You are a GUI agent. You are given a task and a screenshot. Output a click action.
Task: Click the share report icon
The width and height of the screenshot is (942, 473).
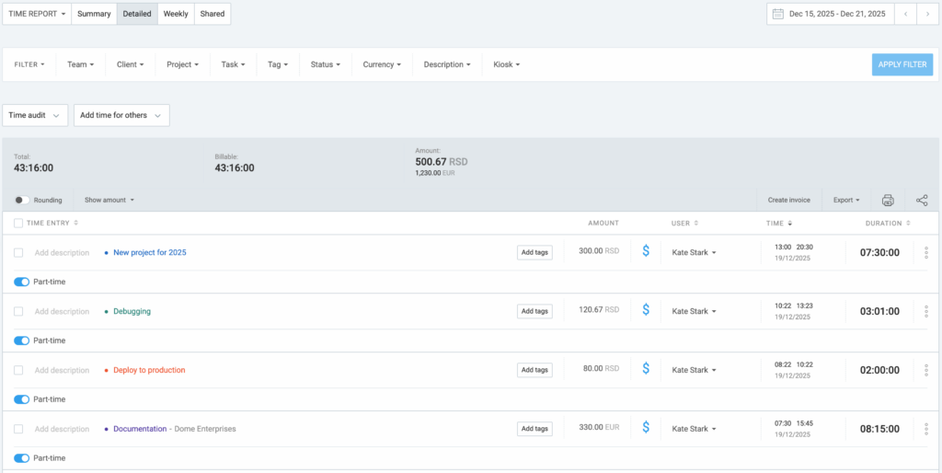tap(922, 200)
